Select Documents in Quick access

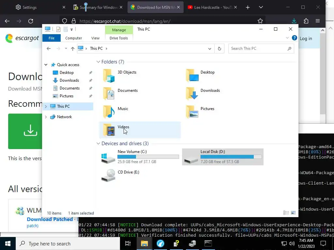(x=69, y=88)
